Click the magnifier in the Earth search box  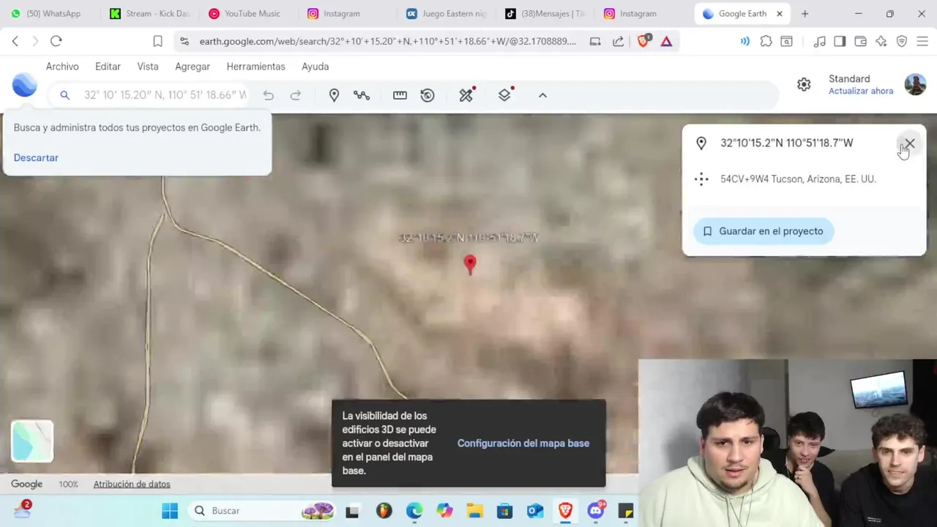click(x=64, y=95)
